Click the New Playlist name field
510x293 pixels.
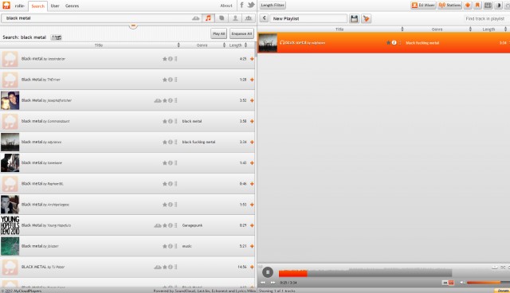[x=308, y=18]
